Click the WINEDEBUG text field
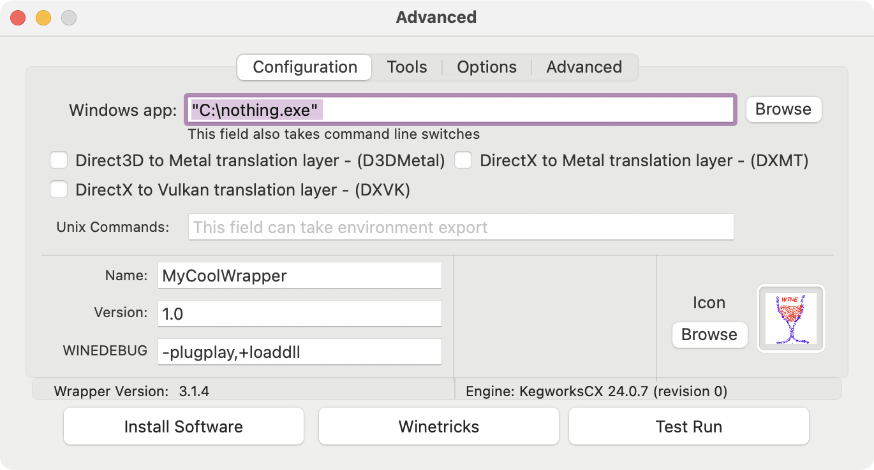This screenshot has height=470, width=874. pyautogui.click(x=299, y=352)
